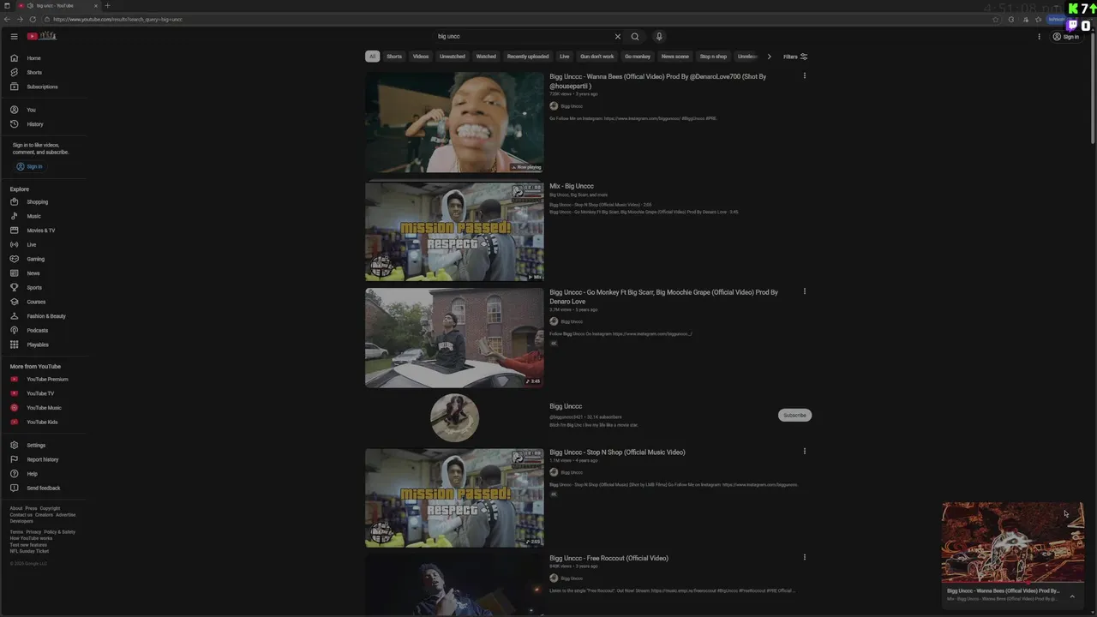The width and height of the screenshot is (1097, 617).
Task: Open the hamburger guide menu
Action: pyautogui.click(x=14, y=36)
